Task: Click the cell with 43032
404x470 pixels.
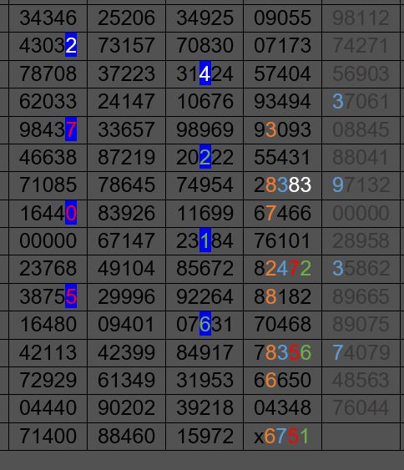Action: click(48, 46)
